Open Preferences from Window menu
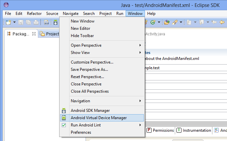The width and height of the screenshot is (227, 141). click(x=102, y=132)
